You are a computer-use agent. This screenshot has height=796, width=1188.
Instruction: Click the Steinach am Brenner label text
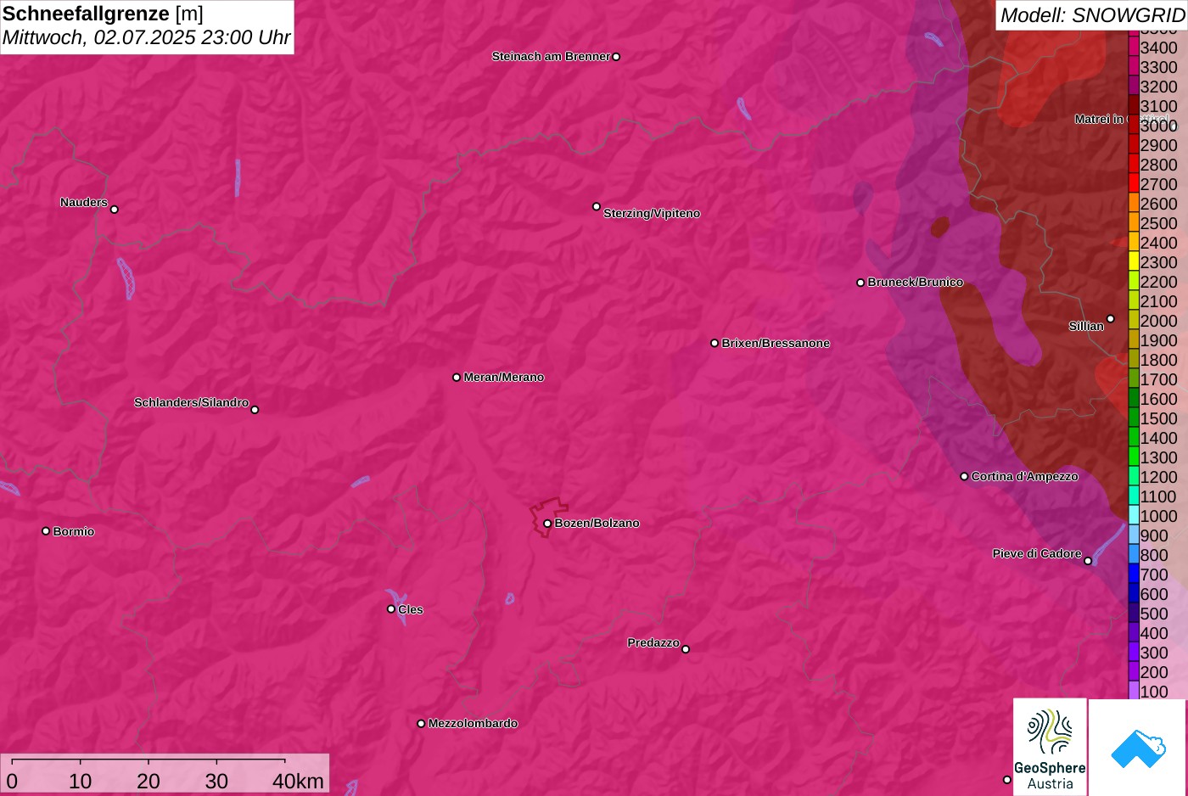(551, 57)
